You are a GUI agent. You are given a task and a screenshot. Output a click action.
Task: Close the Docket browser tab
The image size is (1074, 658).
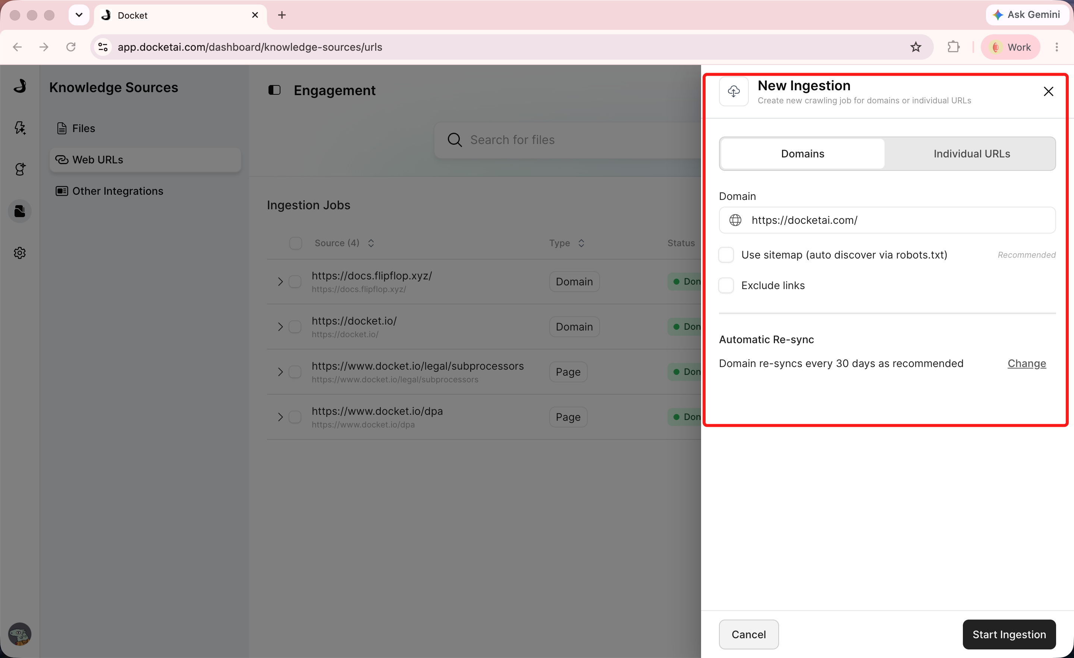point(255,15)
